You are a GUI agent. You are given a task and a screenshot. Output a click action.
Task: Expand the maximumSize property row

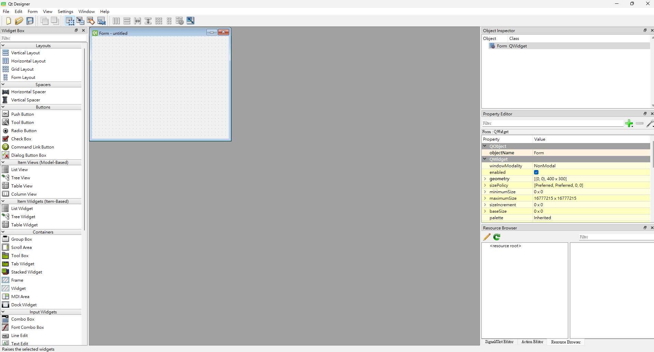485,198
